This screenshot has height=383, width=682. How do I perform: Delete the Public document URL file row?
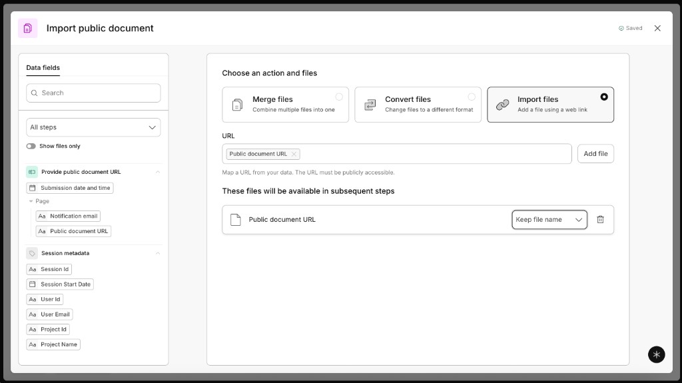point(600,220)
